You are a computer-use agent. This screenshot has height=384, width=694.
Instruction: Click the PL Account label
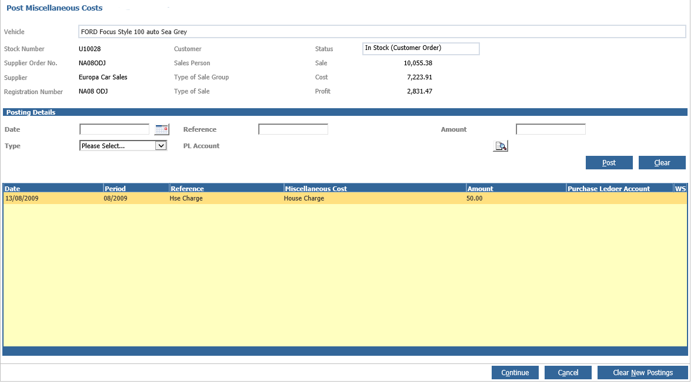tap(201, 146)
